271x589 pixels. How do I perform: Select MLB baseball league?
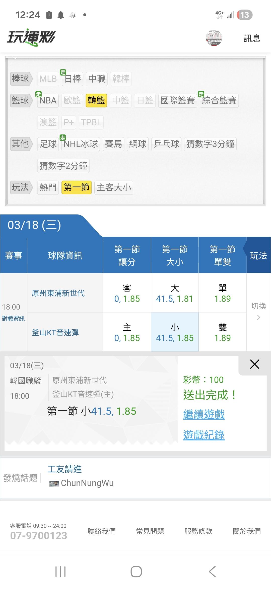tap(48, 79)
